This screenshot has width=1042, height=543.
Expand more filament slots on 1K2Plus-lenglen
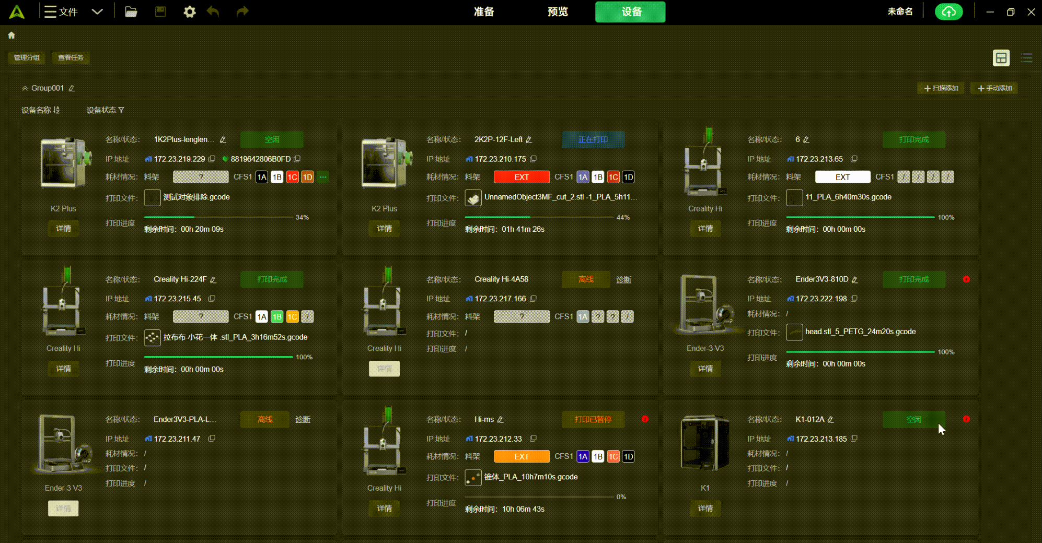[323, 177]
